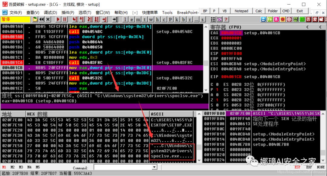Screen dimensions: 327x176
Task: Open References window with 'r' button
Action: click(190, 19)
